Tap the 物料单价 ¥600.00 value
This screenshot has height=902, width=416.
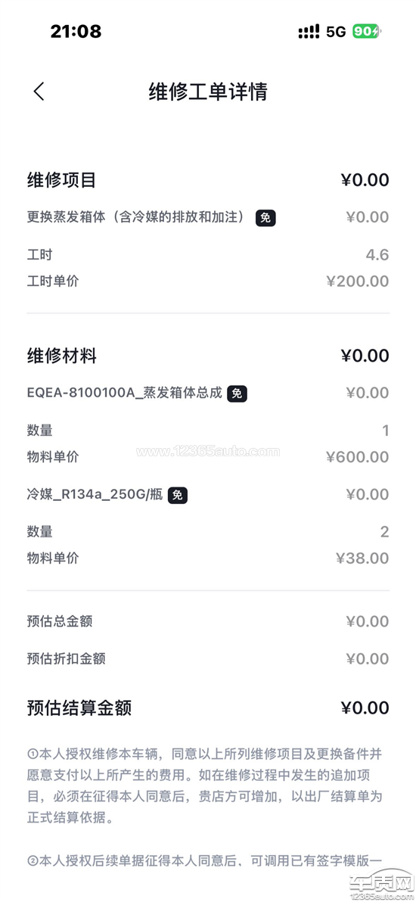point(357,457)
